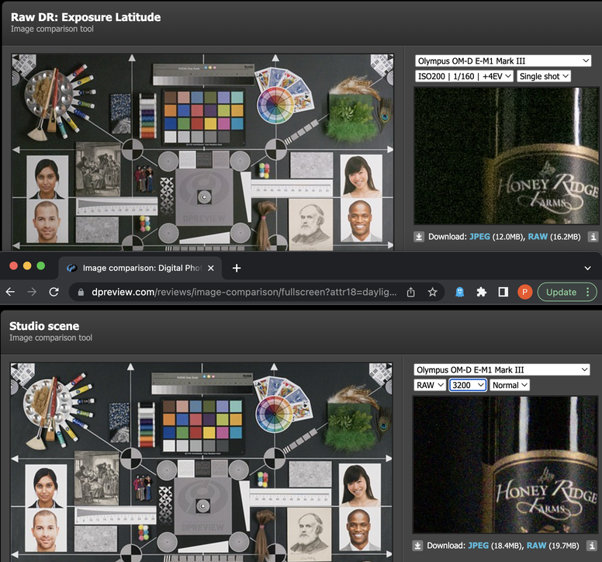Expand the Normal mode dropdown in Studio scene

pos(510,385)
